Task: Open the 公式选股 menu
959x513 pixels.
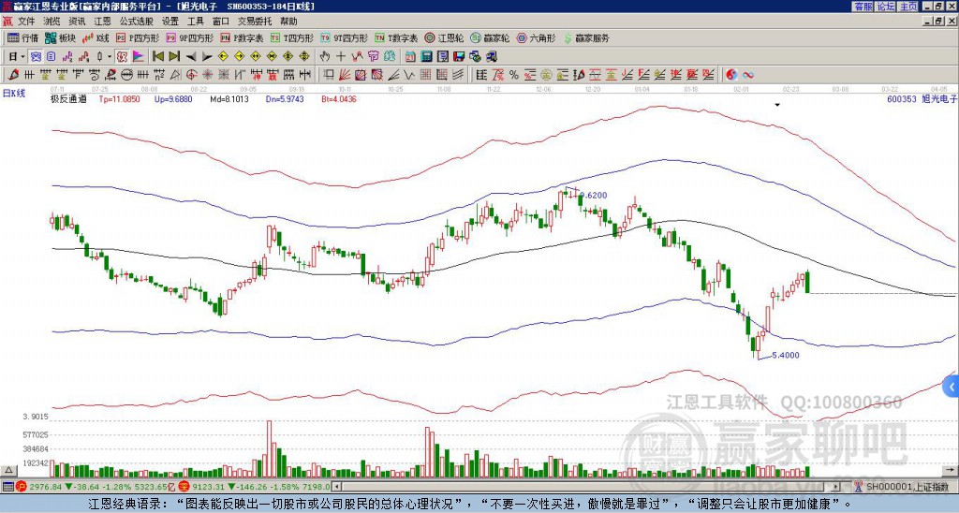Action: click(x=136, y=22)
